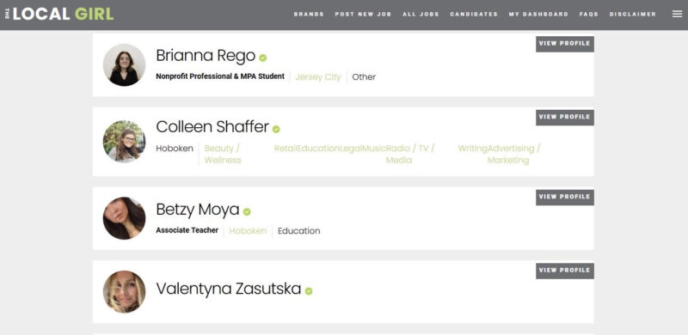Click Betzy Moya's Hoboken location link

tap(248, 231)
